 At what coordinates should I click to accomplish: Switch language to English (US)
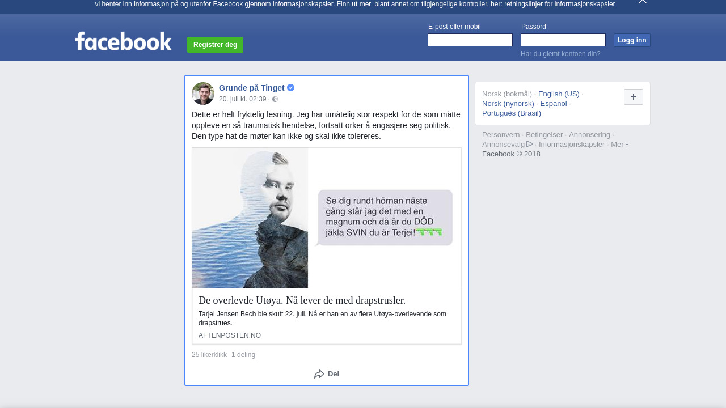559,94
